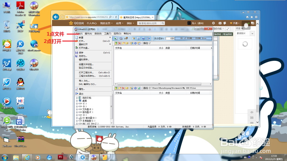Open the 启动(B) menu
287x161 pixels.
tap(98, 34)
